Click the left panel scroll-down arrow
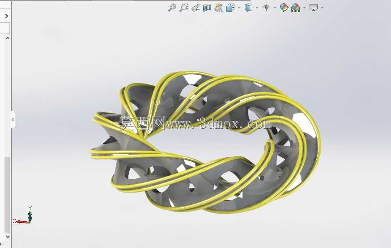 click(x=8, y=236)
